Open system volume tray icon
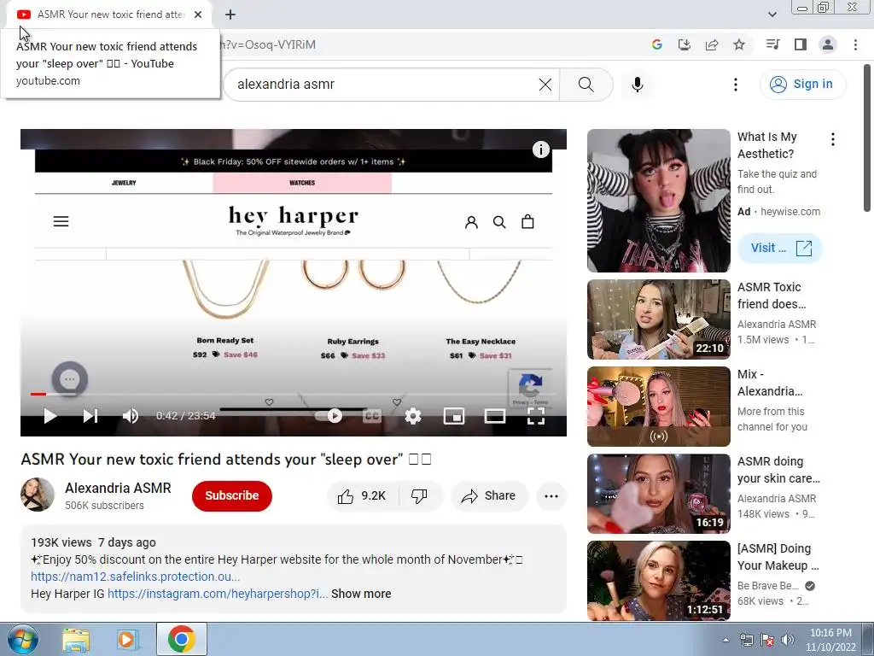The image size is (874, 656). coord(788,640)
